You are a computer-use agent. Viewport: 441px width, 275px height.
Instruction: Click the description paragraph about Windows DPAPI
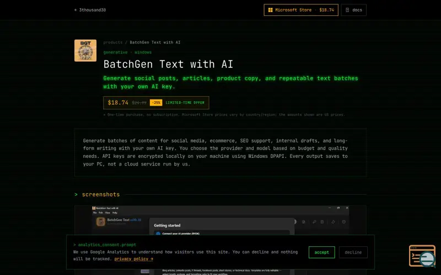click(x=216, y=152)
